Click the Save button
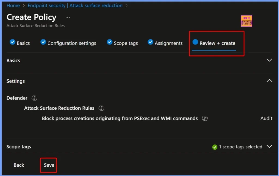 tap(48, 165)
